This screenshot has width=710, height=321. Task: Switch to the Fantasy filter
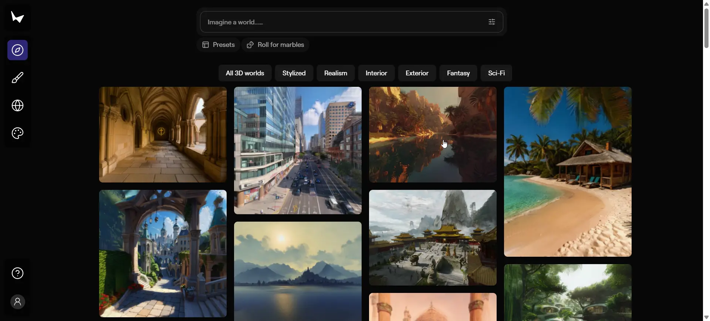point(458,73)
